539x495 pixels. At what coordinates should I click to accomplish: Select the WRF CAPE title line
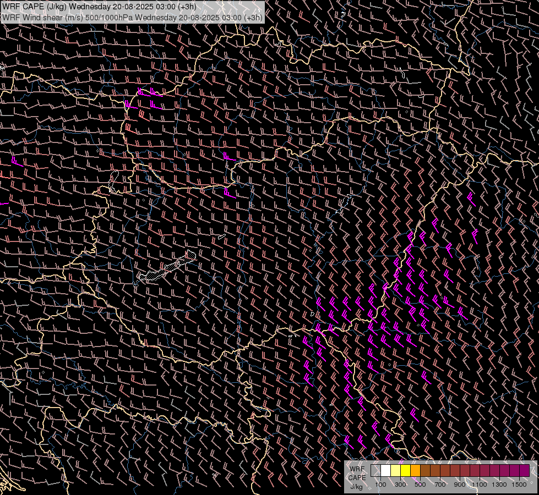tap(99, 7)
